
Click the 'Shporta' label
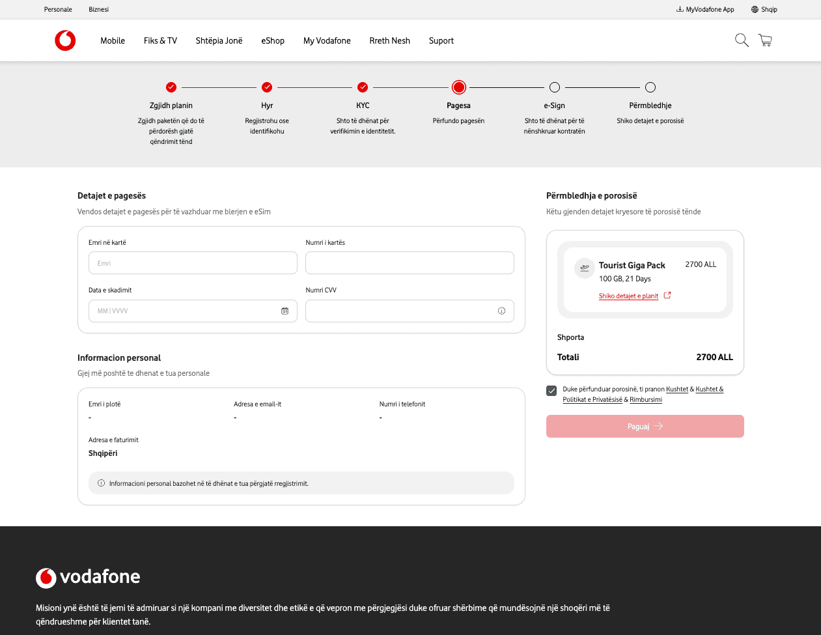point(571,337)
